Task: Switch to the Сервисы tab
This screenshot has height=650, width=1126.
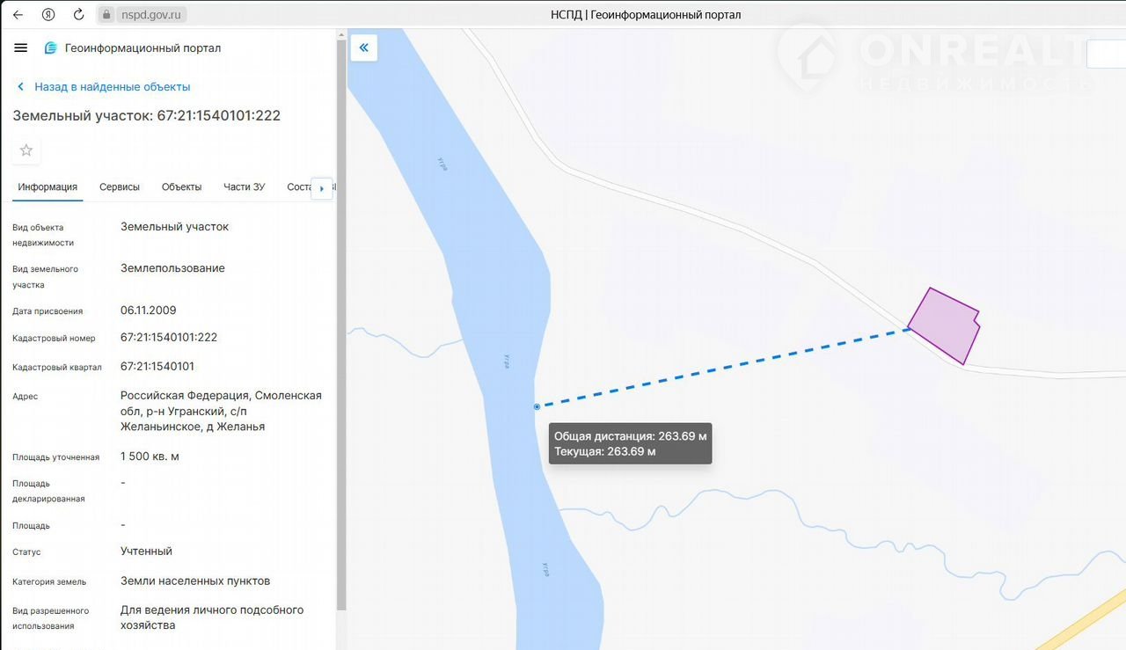Action: point(120,187)
